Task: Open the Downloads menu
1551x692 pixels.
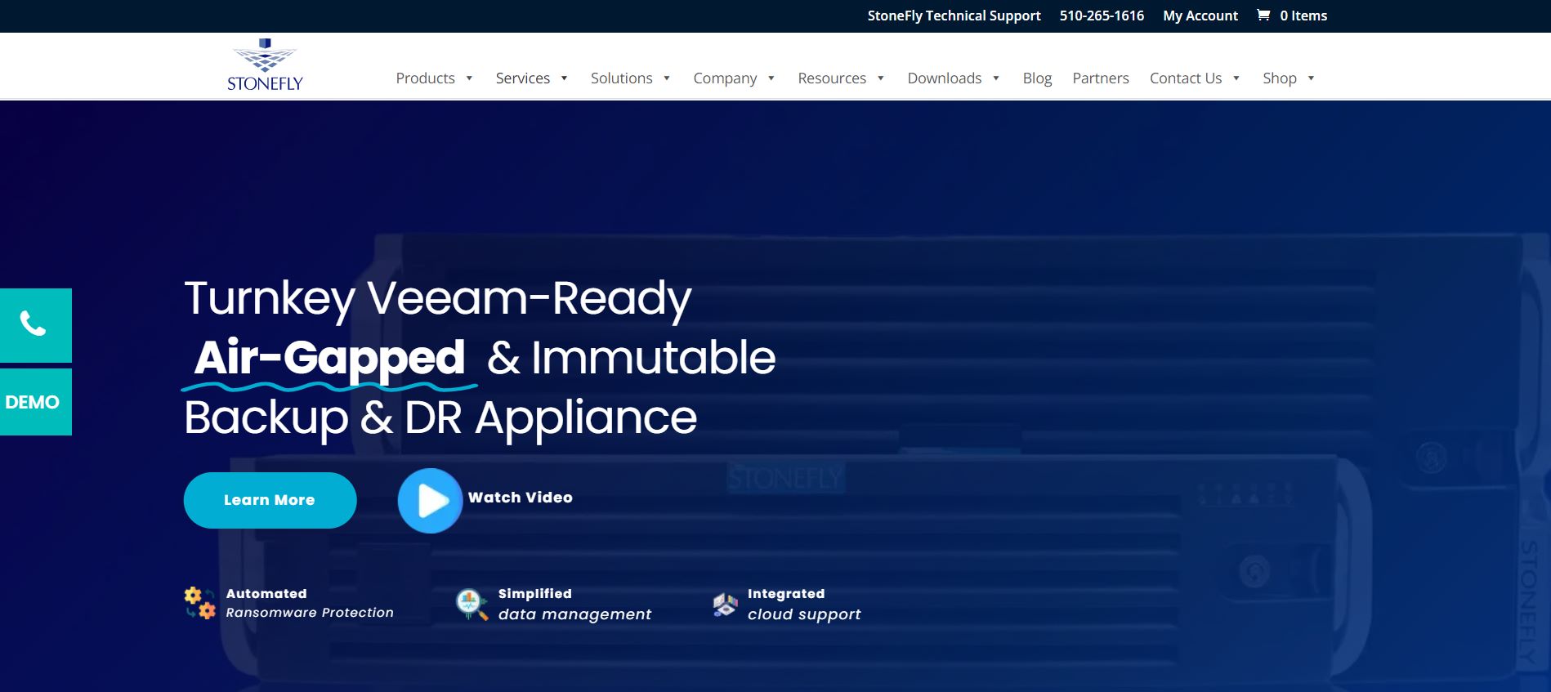Action: click(944, 78)
